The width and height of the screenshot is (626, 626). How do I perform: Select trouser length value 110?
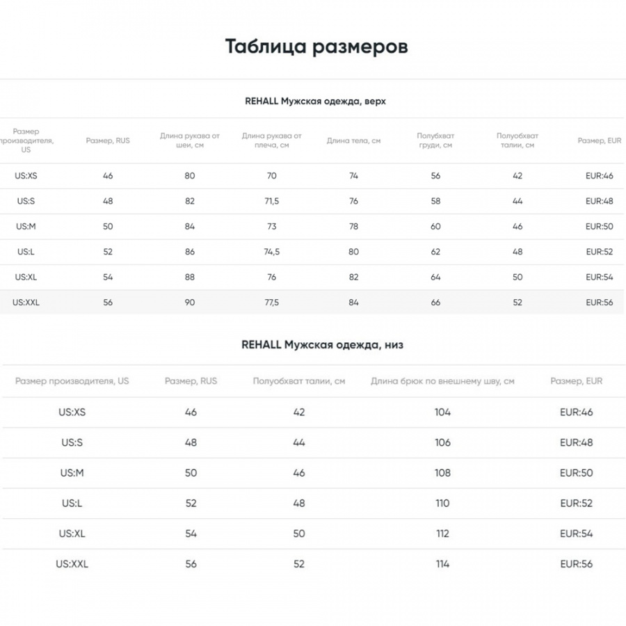pyautogui.click(x=442, y=504)
